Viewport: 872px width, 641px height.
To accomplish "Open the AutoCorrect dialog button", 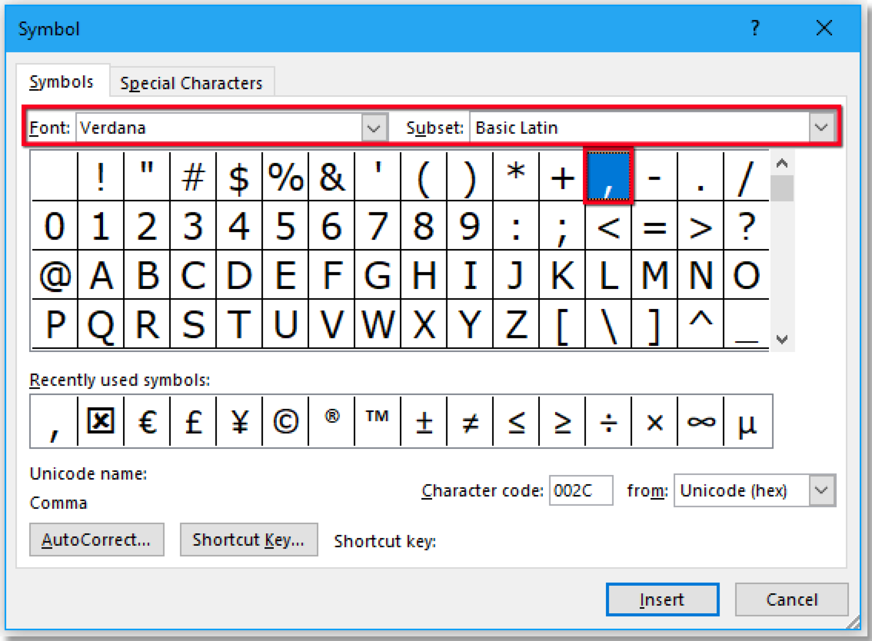I will pyautogui.click(x=97, y=540).
